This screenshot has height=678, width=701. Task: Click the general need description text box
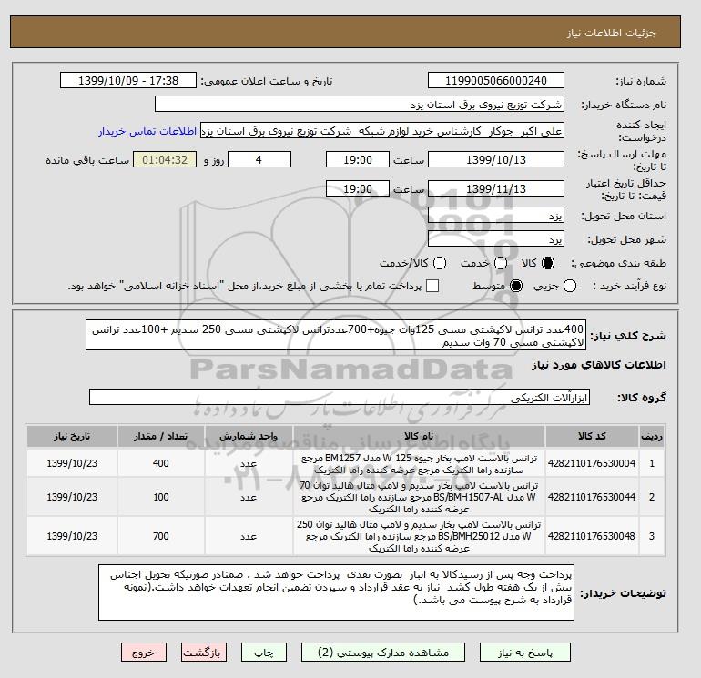pyautogui.click(x=336, y=335)
